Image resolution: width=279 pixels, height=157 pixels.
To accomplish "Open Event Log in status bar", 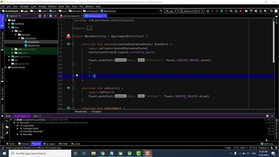I will coord(267,143).
